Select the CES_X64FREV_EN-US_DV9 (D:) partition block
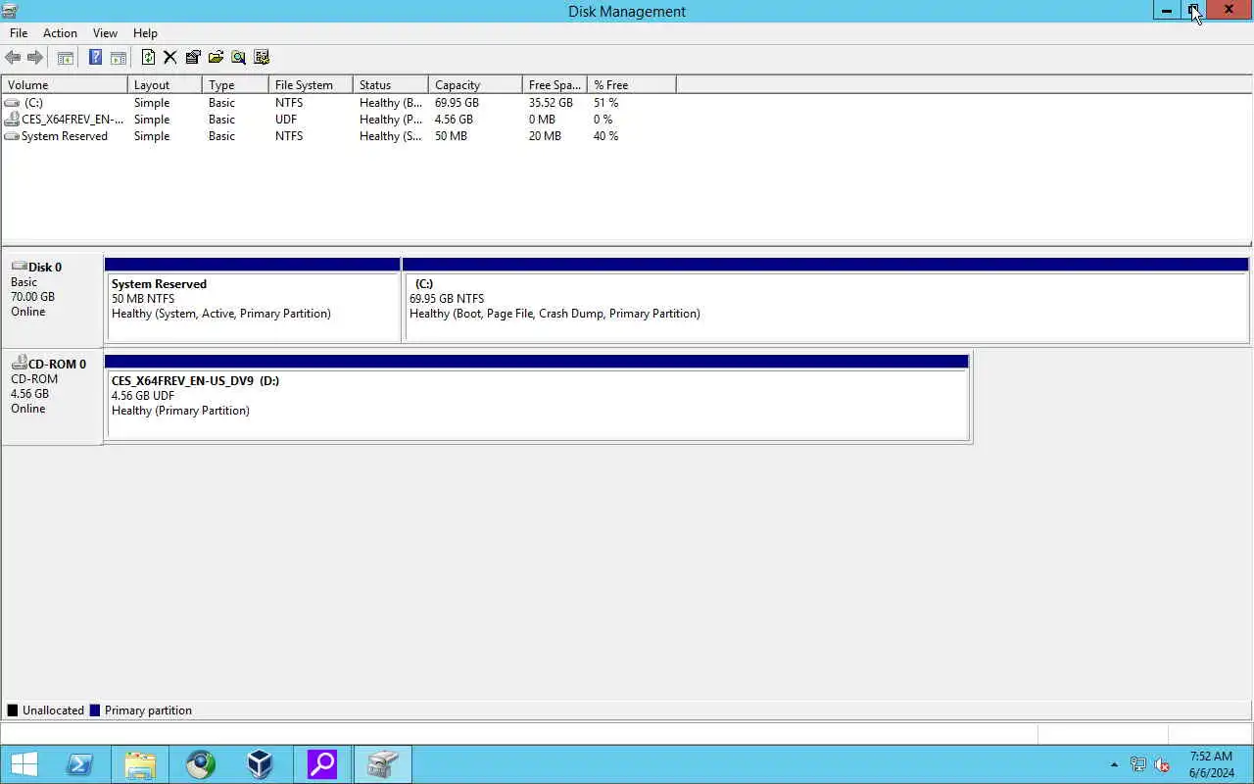Viewport: 1254px width, 784px height. (537, 399)
